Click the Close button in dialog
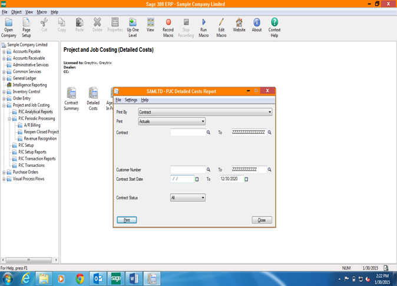This screenshot has width=397, height=286. pyautogui.click(x=262, y=220)
